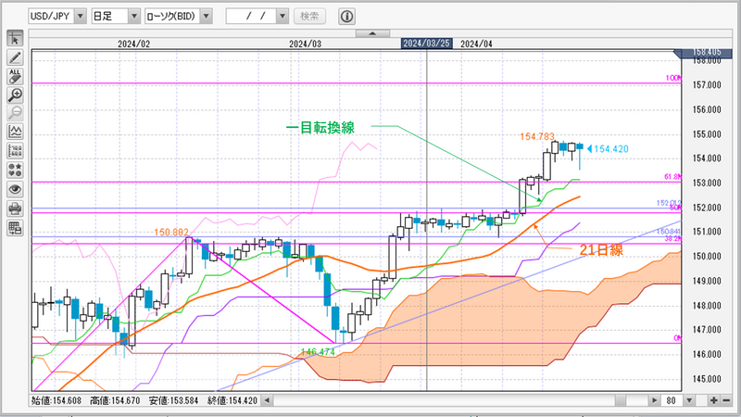Open the price scale settings icon
Screen dimensions: 741x417
tap(15, 151)
